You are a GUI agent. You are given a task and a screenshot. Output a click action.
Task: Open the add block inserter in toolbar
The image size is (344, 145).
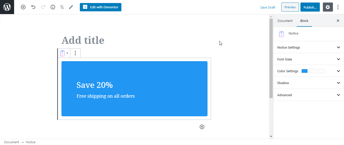pos(23,7)
